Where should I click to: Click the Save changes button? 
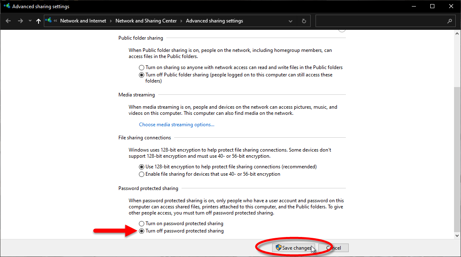coord(293,248)
